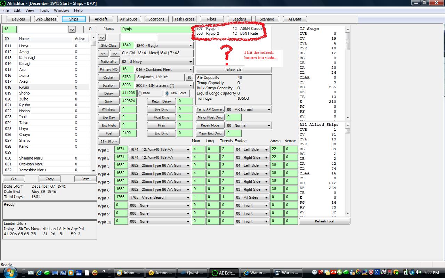The width and height of the screenshot is (445, 278).
Task: Click the ship Name field containing Ryujo
Action: click(157, 29)
